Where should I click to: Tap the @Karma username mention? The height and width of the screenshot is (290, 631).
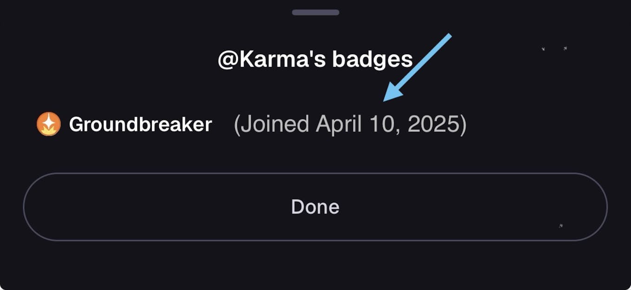(x=265, y=60)
